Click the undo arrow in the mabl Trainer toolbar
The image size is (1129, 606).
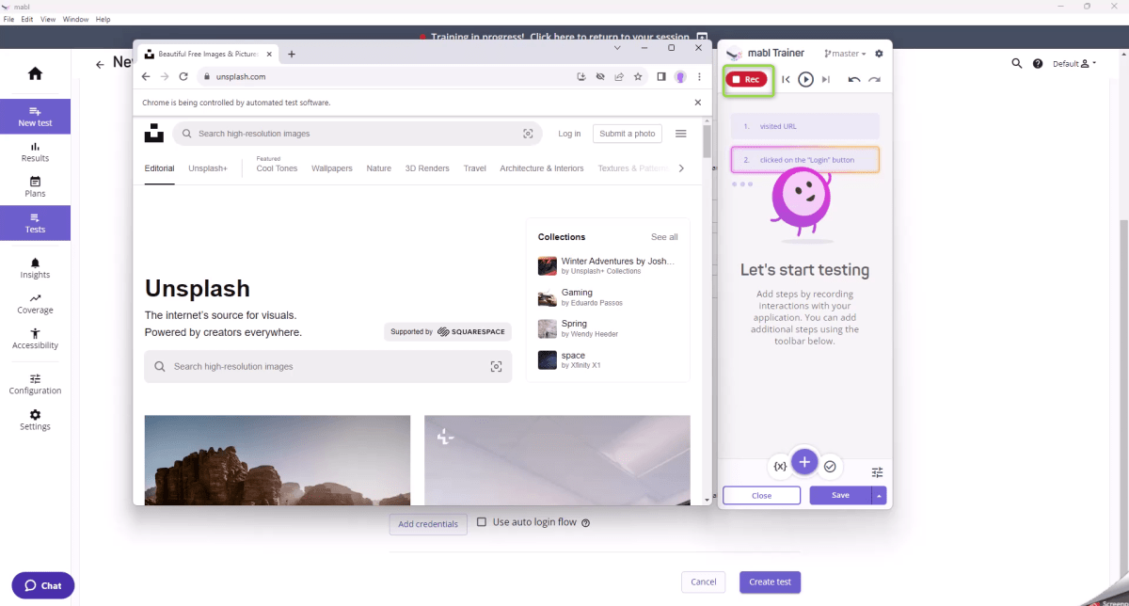click(x=854, y=79)
